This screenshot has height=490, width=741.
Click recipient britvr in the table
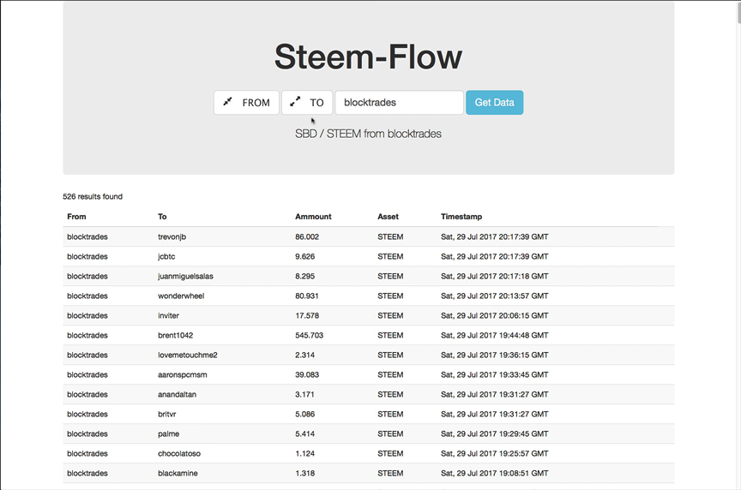click(167, 414)
